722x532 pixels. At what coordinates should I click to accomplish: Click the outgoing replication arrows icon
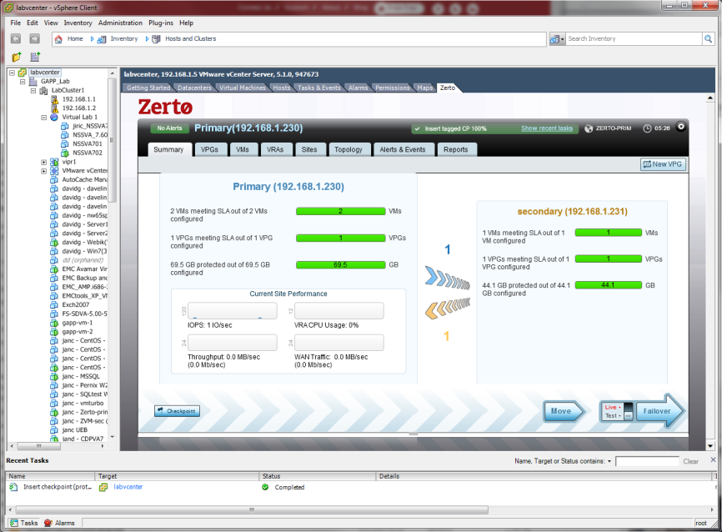click(x=447, y=278)
